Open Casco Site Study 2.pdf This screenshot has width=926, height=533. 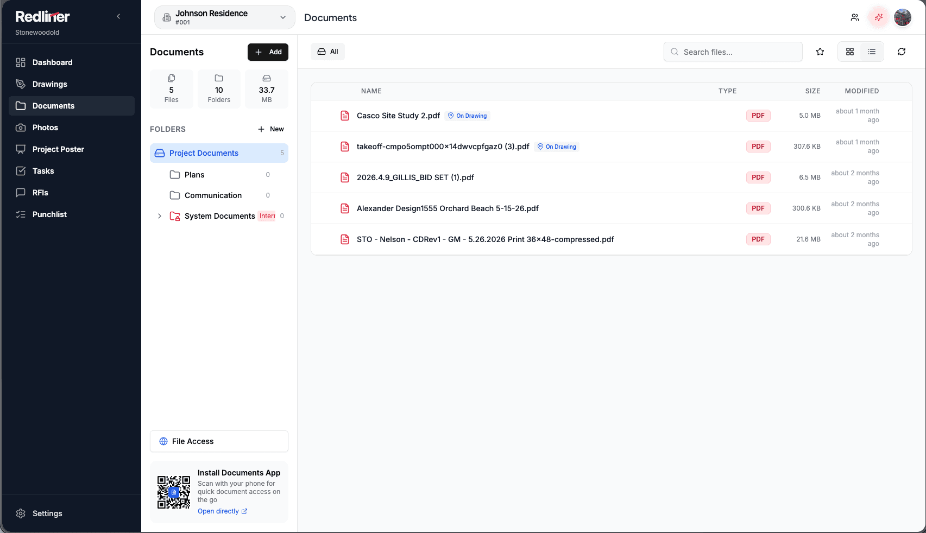click(398, 116)
